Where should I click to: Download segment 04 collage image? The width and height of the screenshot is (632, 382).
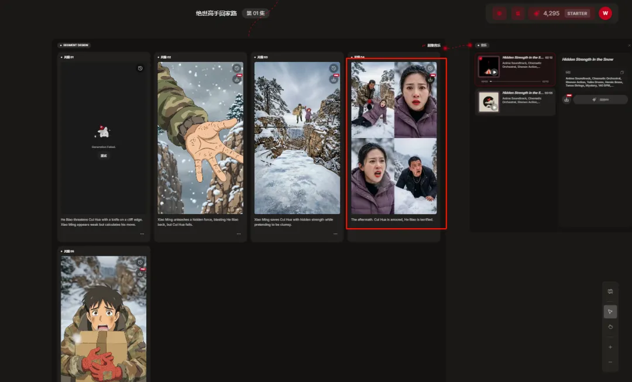click(x=430, y=80)
